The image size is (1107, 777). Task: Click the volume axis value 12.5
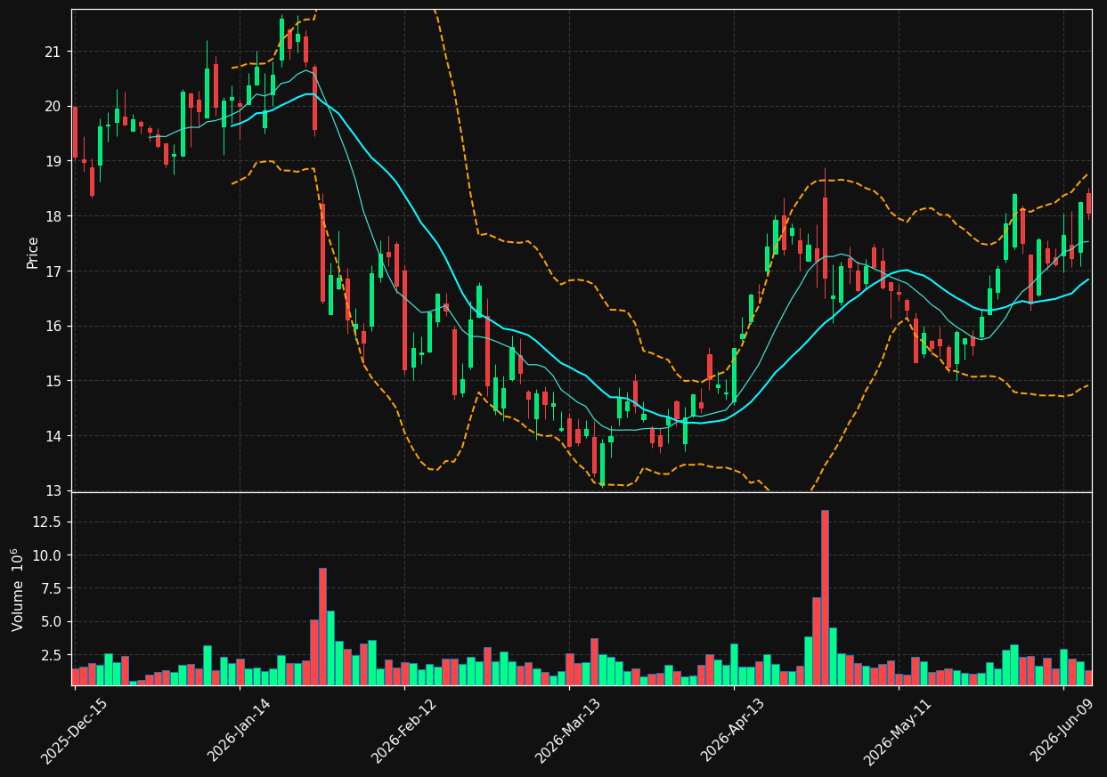click(48, 522)
